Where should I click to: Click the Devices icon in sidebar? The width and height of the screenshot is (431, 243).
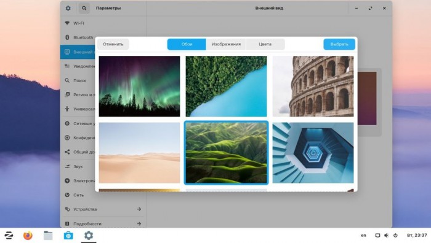pyautogui.click(x=67, y=209)
